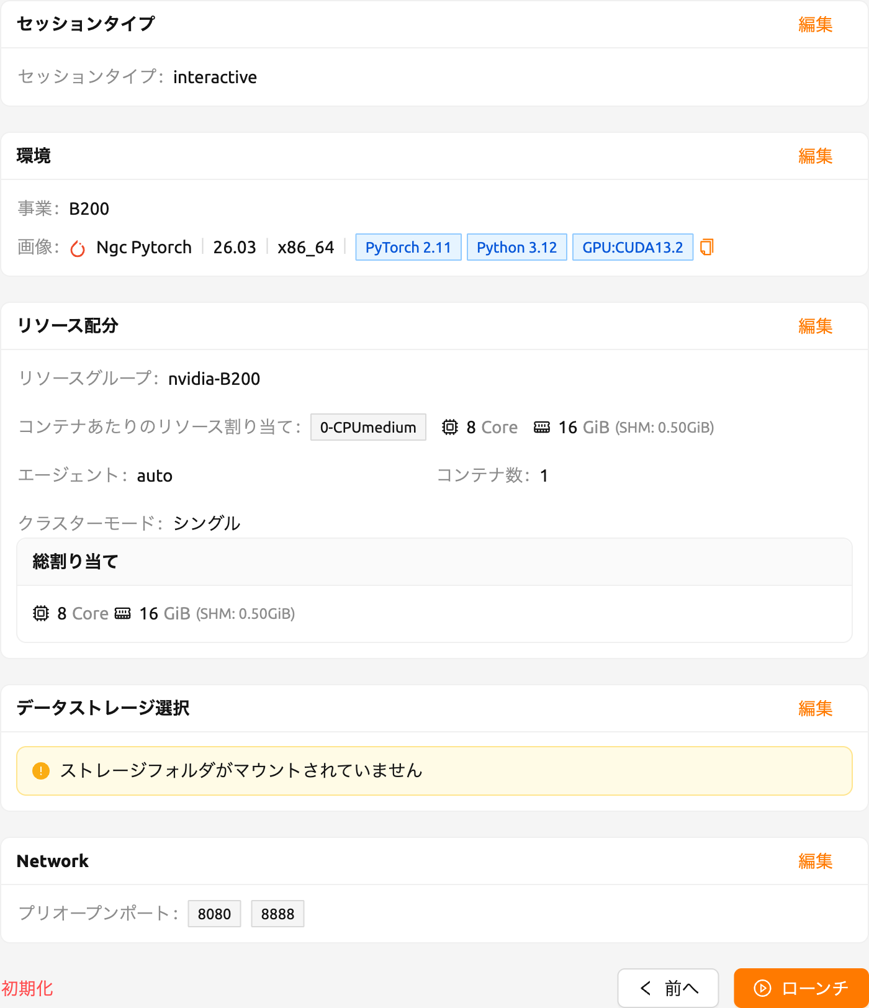
Task: Go back with the 前へ button
Action: tap(668, 988)
